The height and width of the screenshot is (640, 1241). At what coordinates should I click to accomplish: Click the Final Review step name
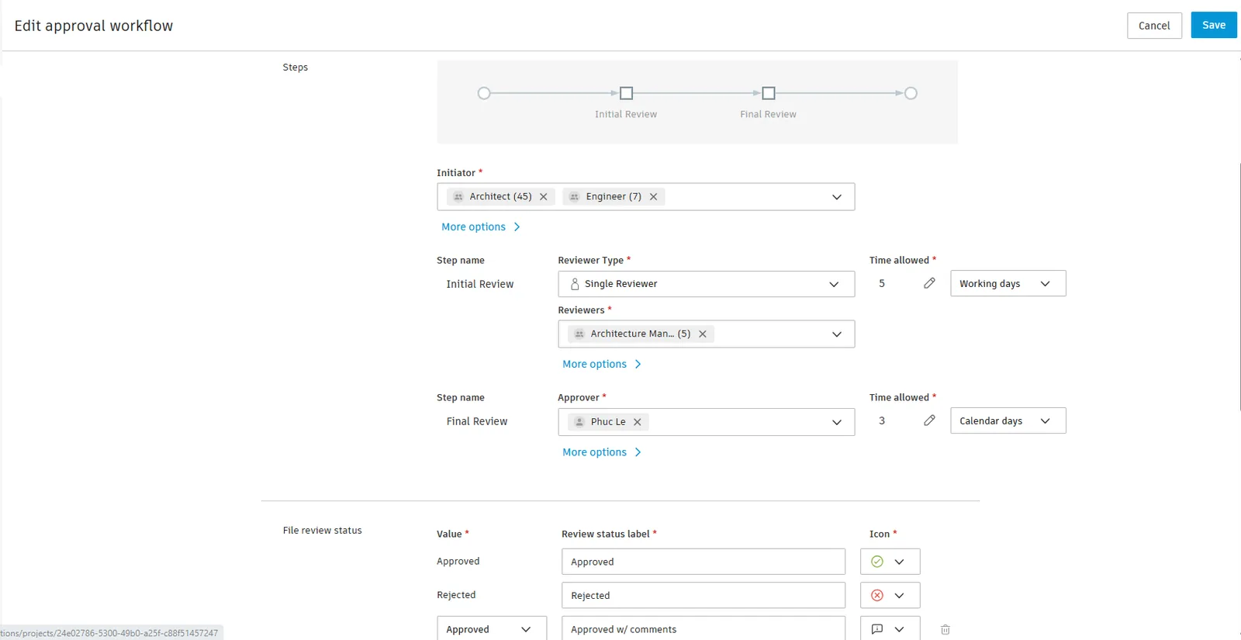click(x=477, y=421)
